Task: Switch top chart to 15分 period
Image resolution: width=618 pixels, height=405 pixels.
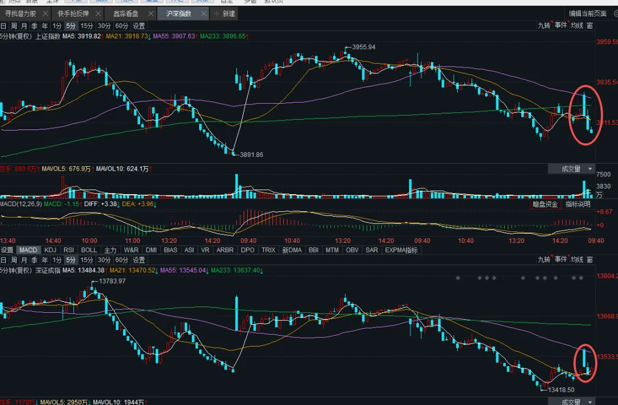Action: click(x=87, y=26)
